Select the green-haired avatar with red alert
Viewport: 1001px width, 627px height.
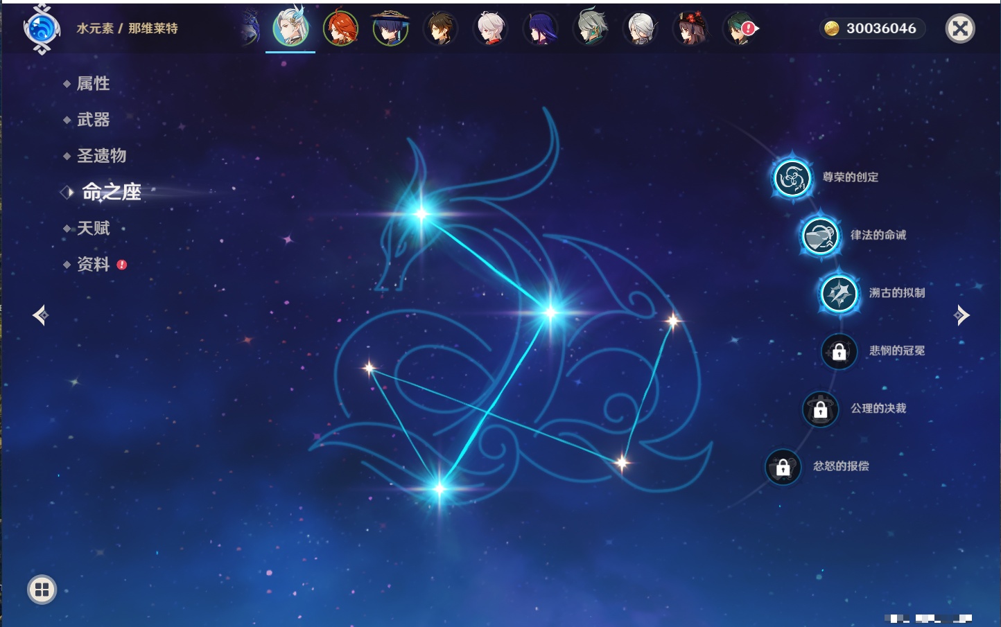(x=740, y=28)
